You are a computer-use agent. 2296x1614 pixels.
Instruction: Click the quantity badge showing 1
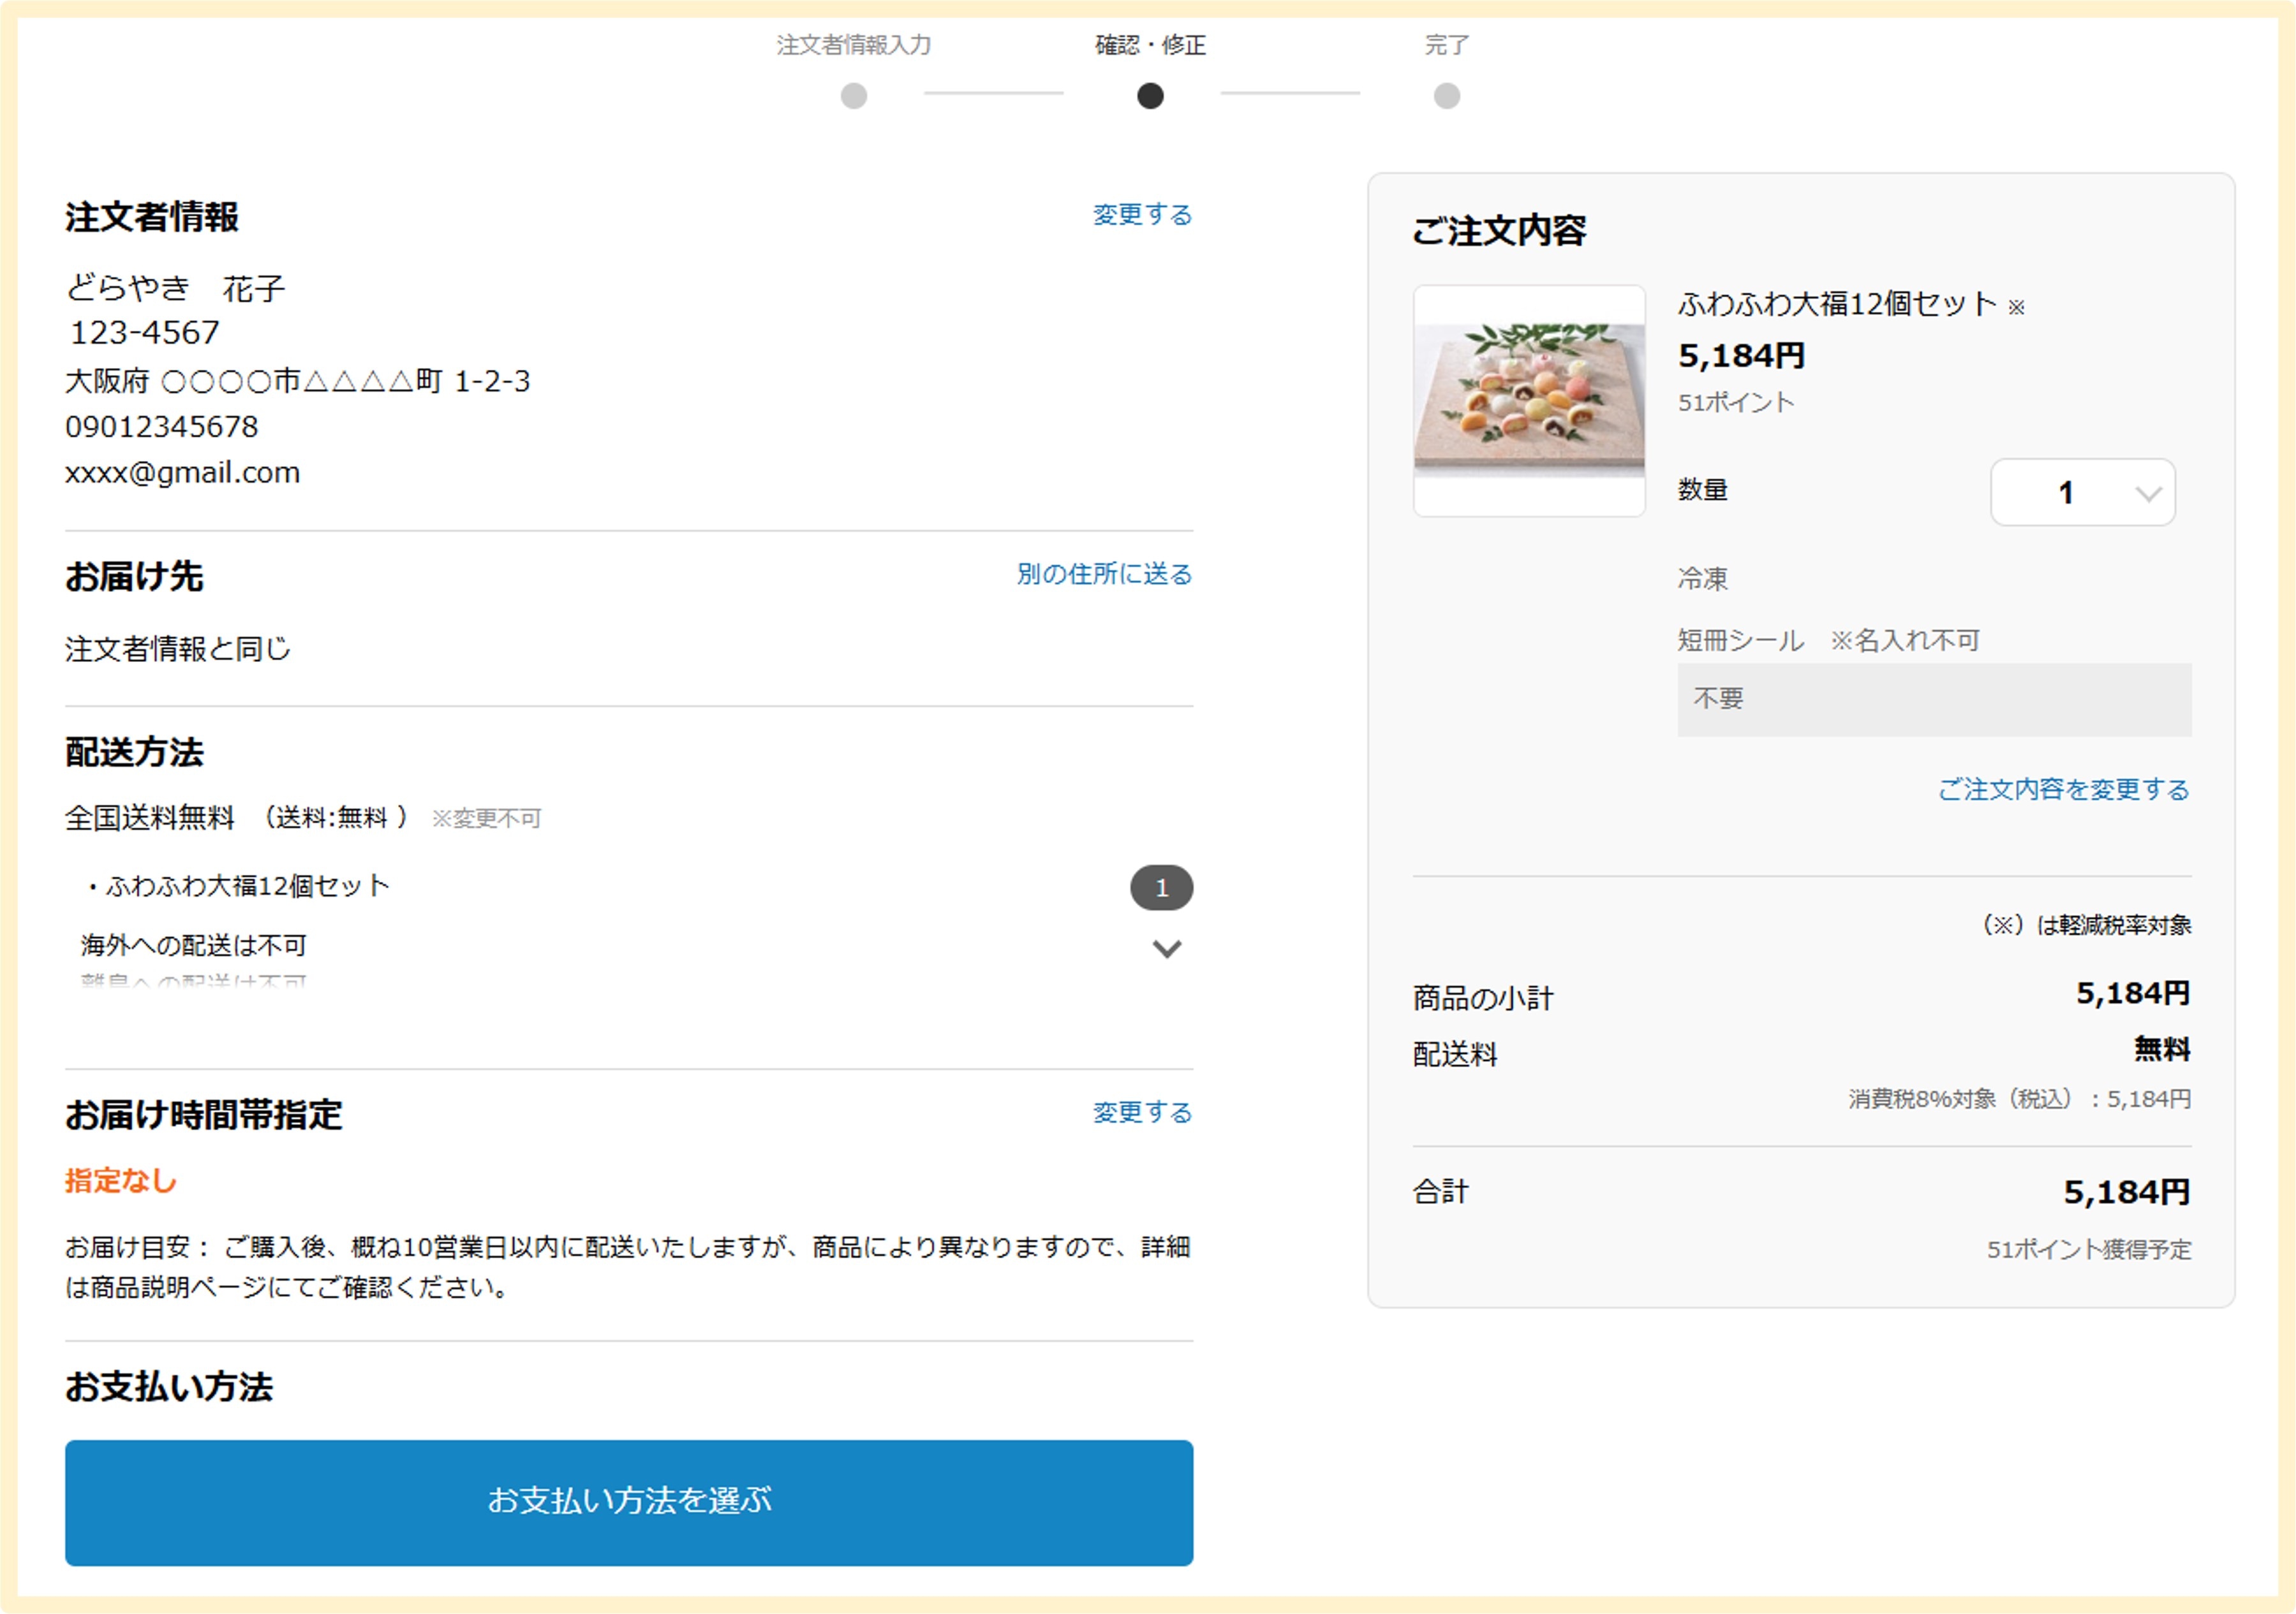click(x=1161, y=888)
